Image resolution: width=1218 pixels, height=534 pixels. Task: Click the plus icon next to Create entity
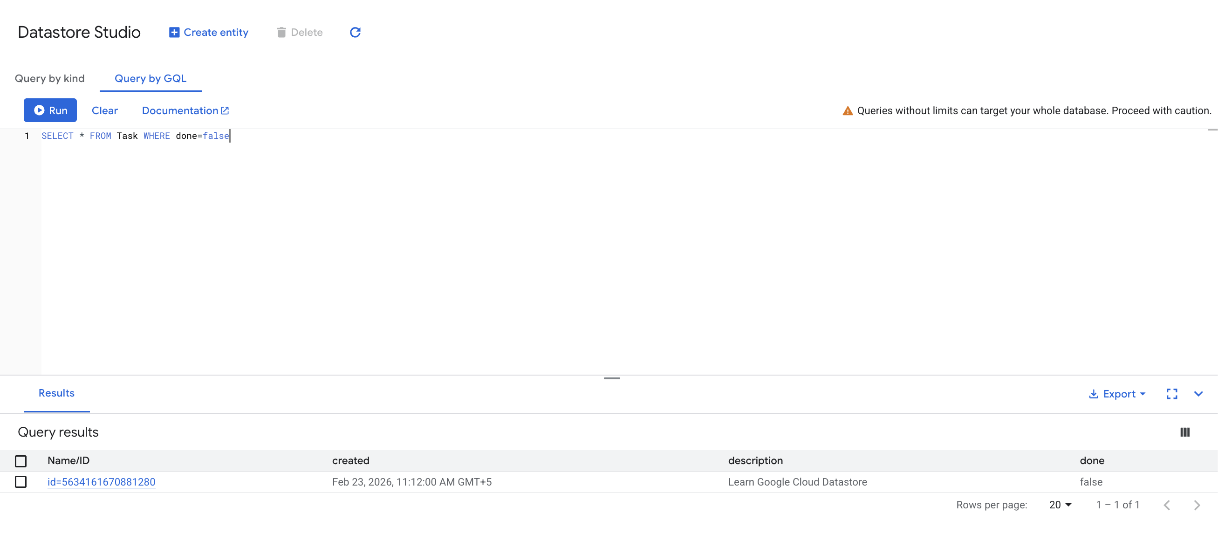[x=174, y=32]
